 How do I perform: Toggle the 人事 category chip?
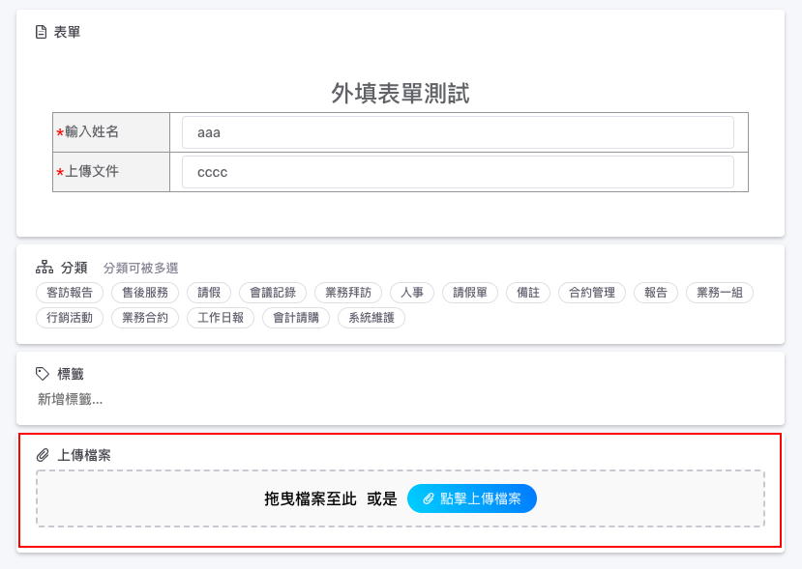[412, 293]
